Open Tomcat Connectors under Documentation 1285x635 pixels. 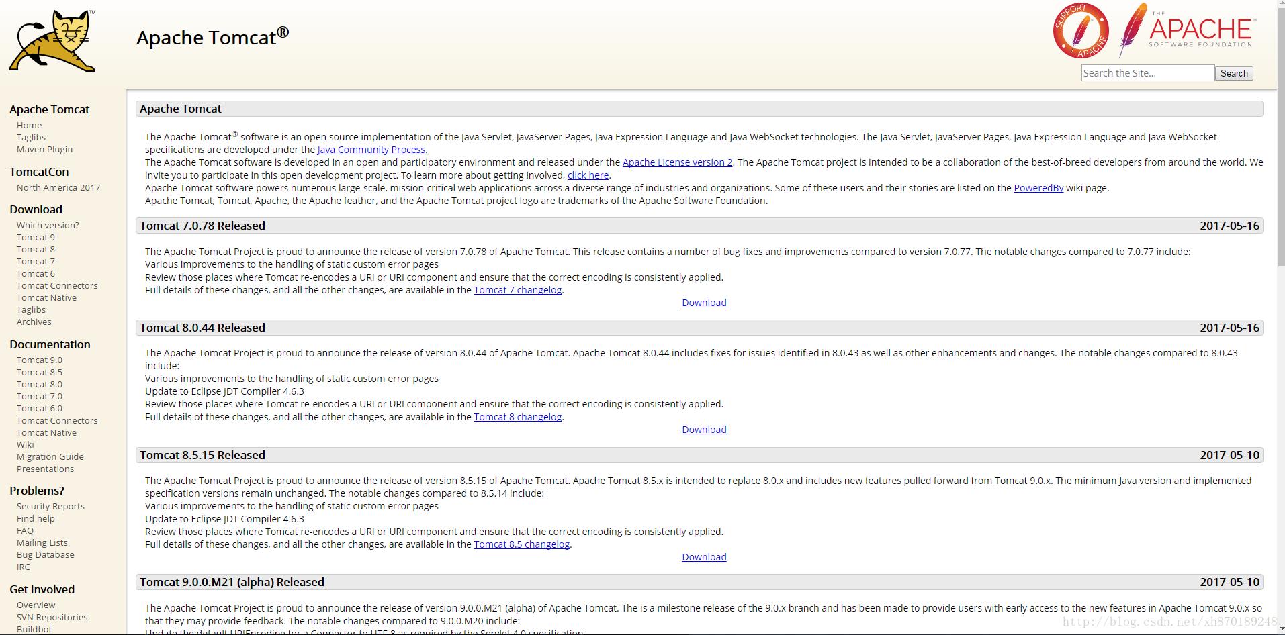57,420
